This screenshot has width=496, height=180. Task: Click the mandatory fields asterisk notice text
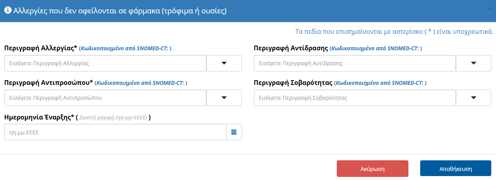pos(394,32)
